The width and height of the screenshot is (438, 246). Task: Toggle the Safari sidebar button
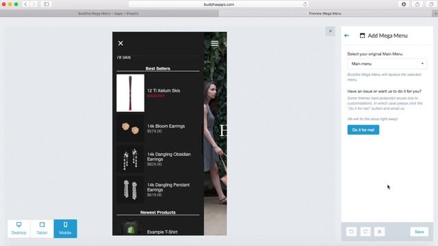pos(47,4)
